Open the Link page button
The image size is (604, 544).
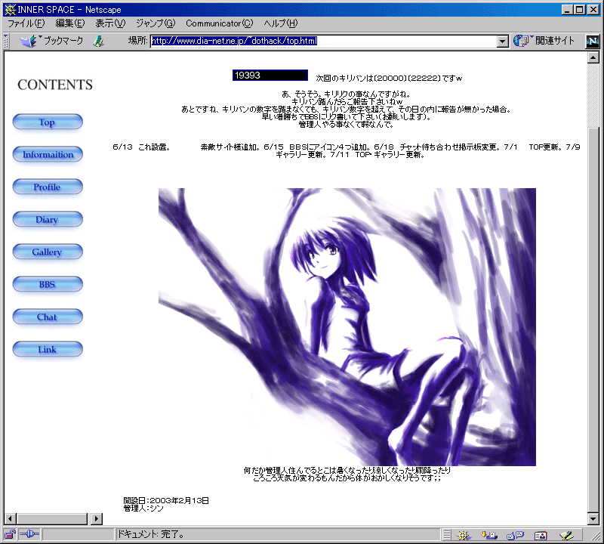[x=48, y=349]
